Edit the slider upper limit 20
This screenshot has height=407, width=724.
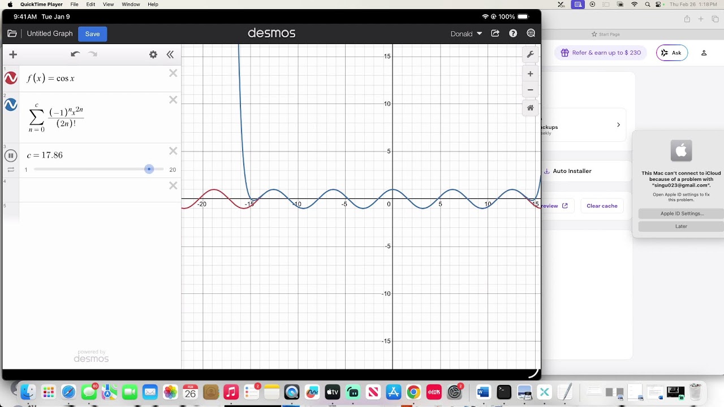click(173, 170)
